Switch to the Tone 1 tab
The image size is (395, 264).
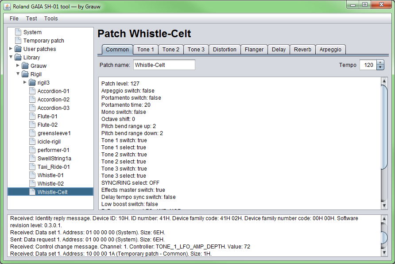pyautogui.click(x=146, y=49)
